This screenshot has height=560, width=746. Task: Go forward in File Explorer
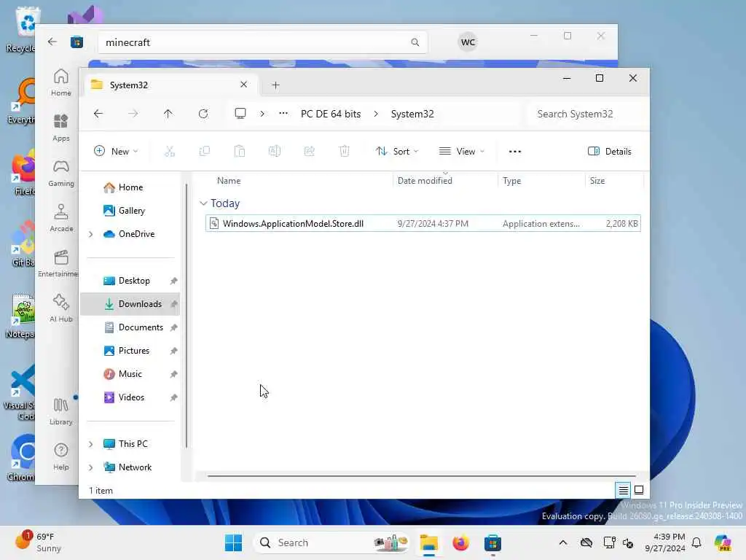coord(133,114)
